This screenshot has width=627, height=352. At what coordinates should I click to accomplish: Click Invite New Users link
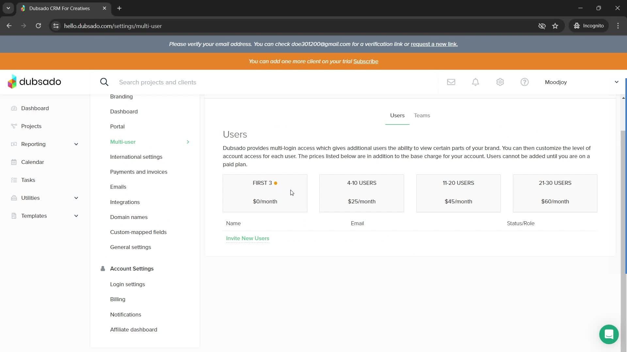248,238
